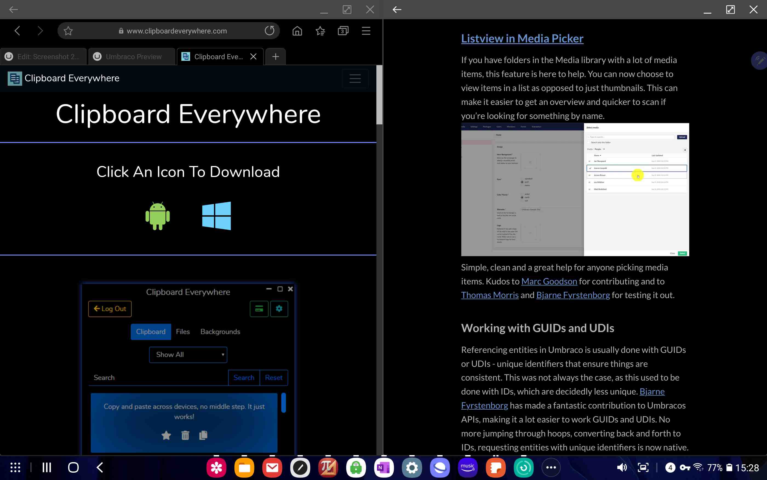Viewport: 767px width, 480px height.
Task: Click the browser page vertical scrollbar
Action: click(x=379, y=95)
